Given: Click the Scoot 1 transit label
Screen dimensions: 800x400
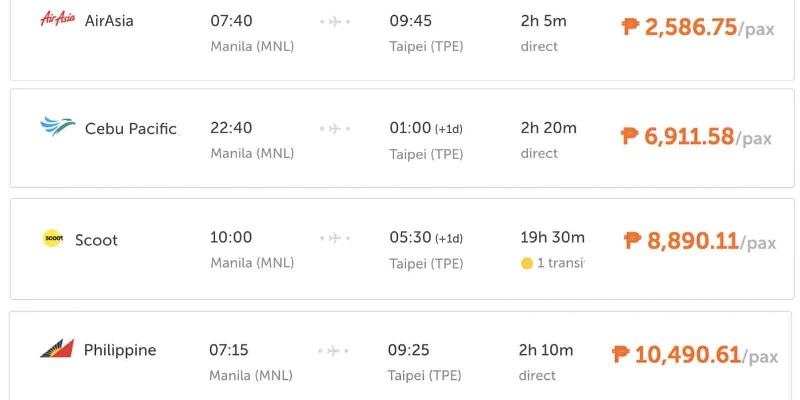Looking at the screenshot, I should click(x=560, y=263).
